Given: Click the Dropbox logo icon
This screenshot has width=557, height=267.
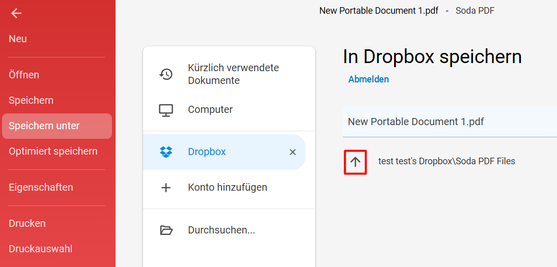Looking at the screenshot, I should 166,152.
